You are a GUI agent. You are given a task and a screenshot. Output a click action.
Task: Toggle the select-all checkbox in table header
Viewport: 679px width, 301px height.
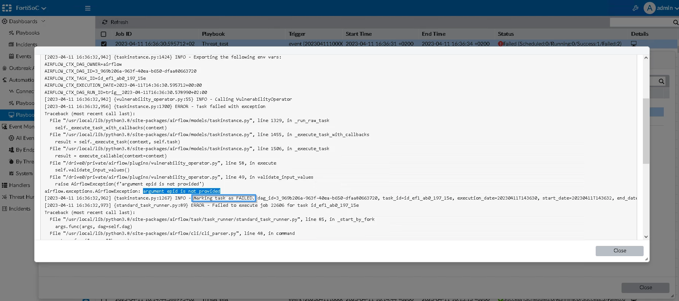coord(103,34)
